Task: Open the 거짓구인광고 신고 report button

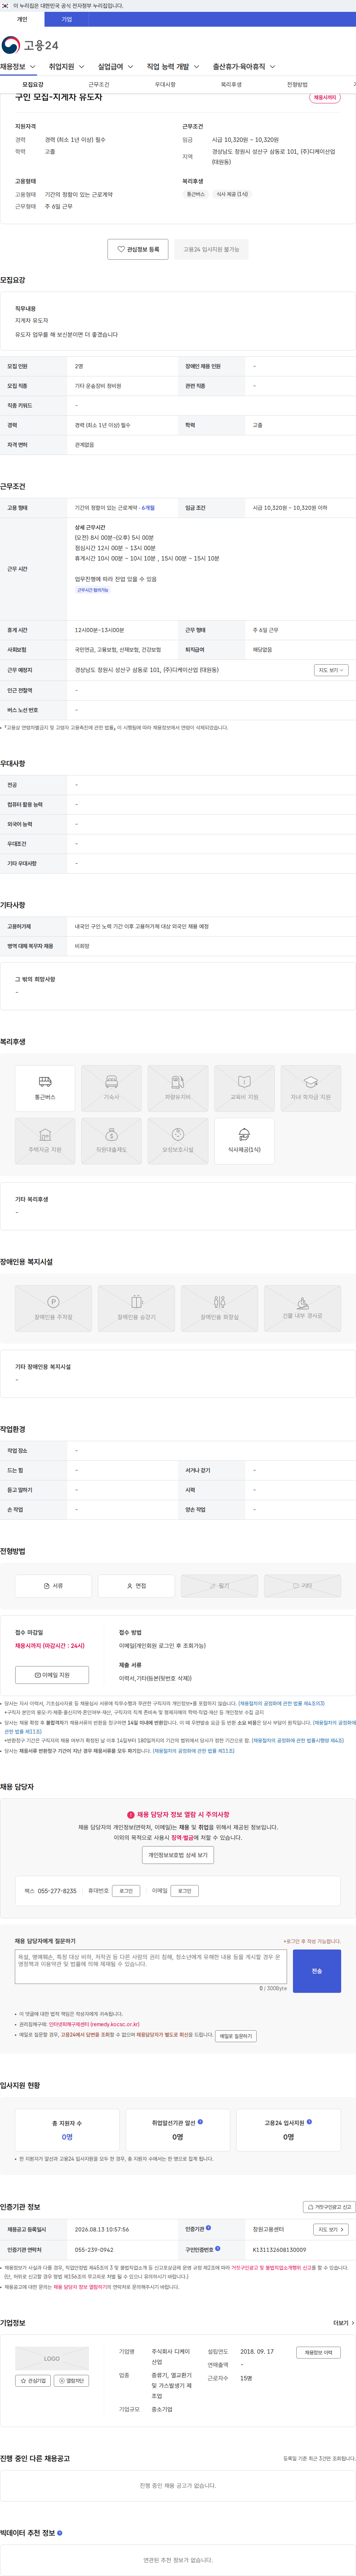Action: [329, 2207]
